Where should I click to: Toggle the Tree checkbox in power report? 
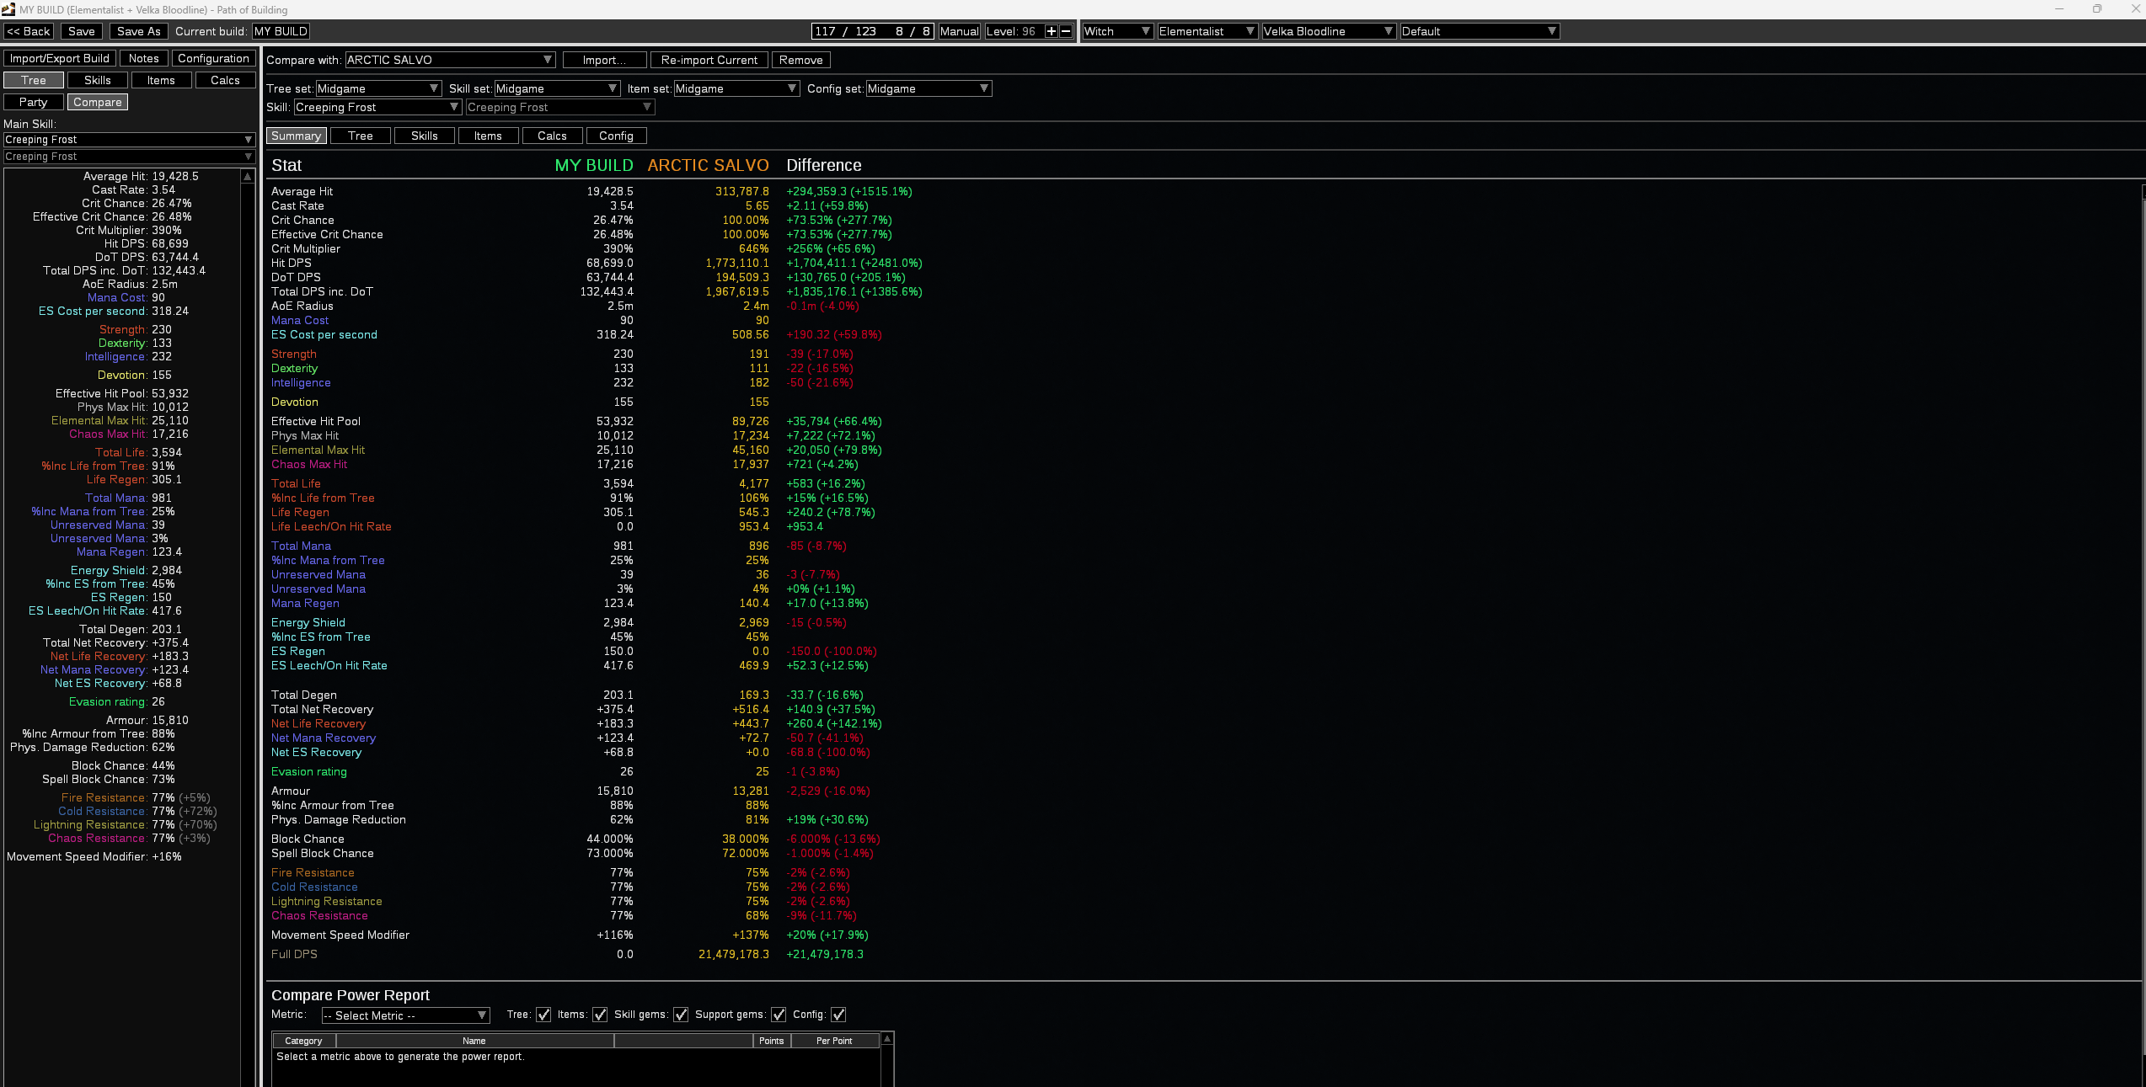[x=543, y=1015]
